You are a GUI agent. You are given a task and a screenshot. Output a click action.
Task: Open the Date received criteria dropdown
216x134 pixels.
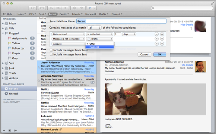click(68, 34)
